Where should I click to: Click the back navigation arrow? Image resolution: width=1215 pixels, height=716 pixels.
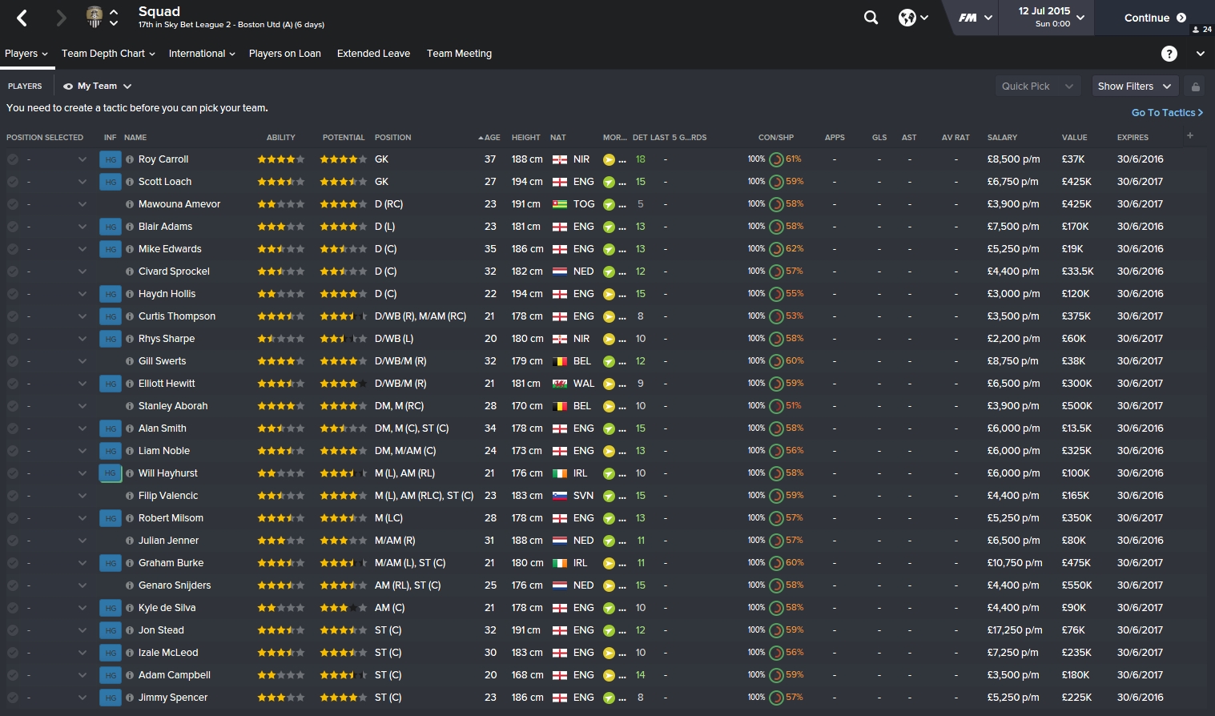(x=22, y=18)
